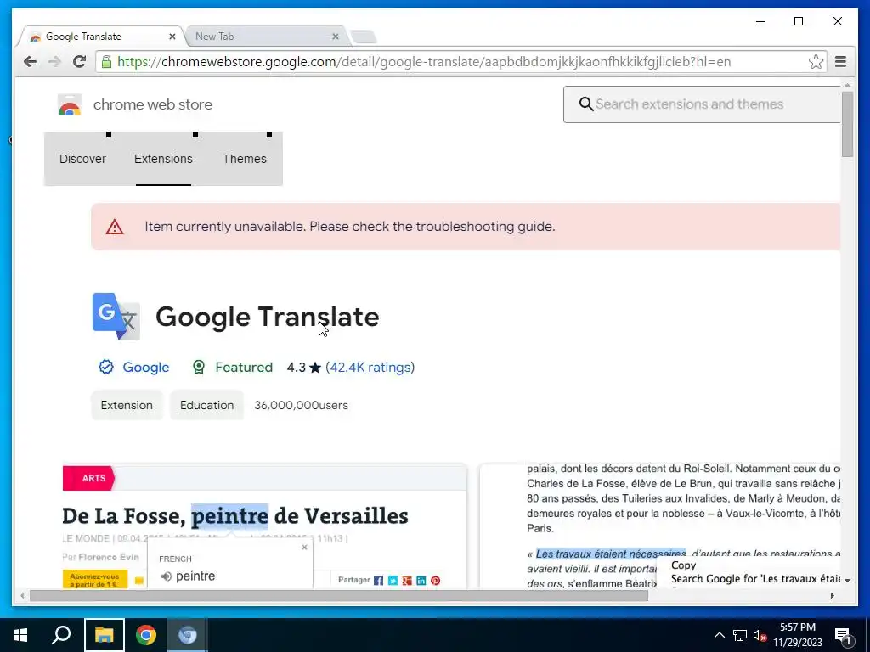Viewport: 870px width, 652px height.
Task: Click the muted volume tray icon
Action: [x=760, y=635]
